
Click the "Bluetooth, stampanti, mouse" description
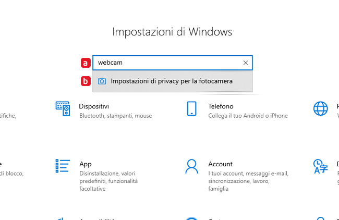(115, 116)
